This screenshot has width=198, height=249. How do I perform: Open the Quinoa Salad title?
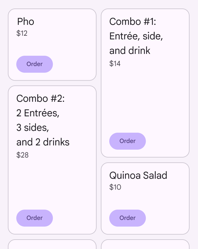tap(138, 175)
